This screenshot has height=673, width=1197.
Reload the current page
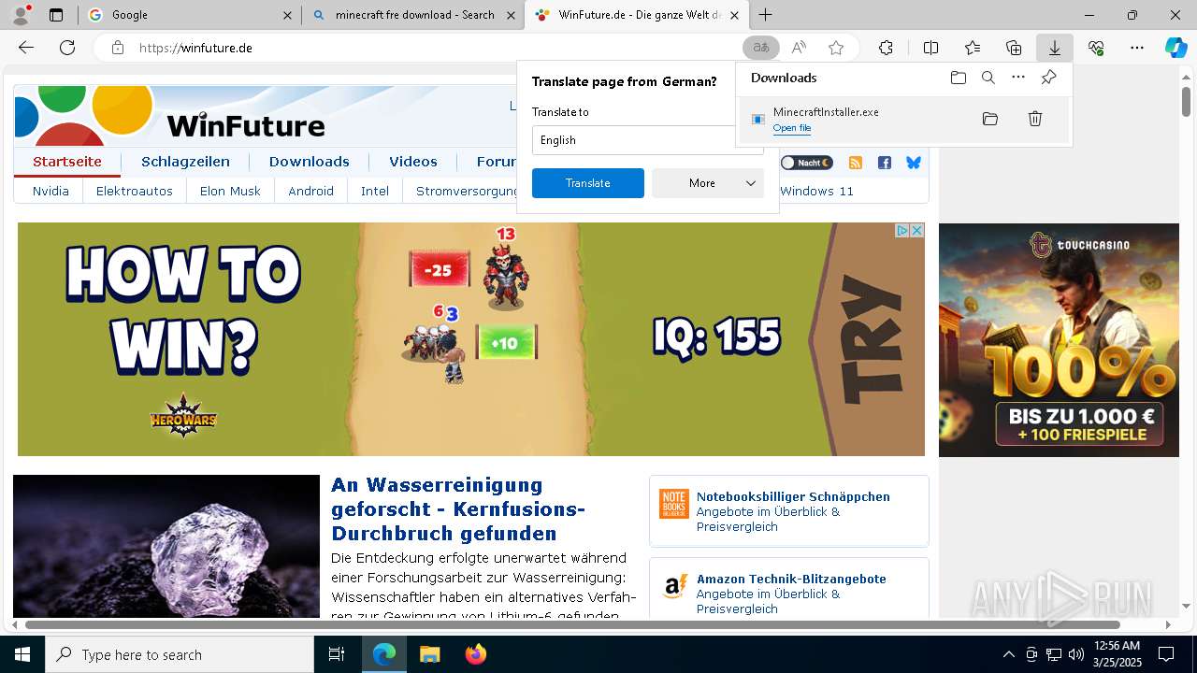coord(67,48)
